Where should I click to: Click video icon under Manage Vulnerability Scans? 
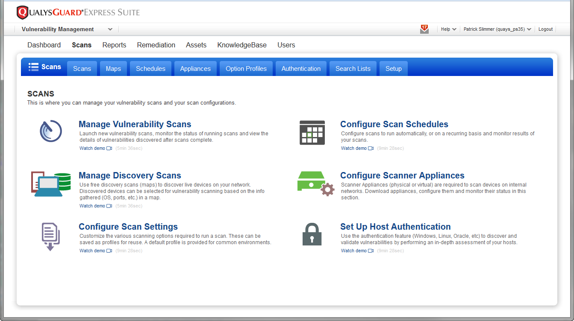coord(109,149)
